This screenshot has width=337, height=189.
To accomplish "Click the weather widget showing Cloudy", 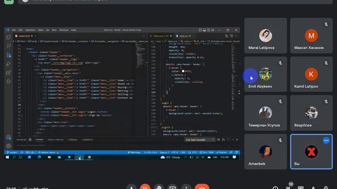I will coord(170,157).
